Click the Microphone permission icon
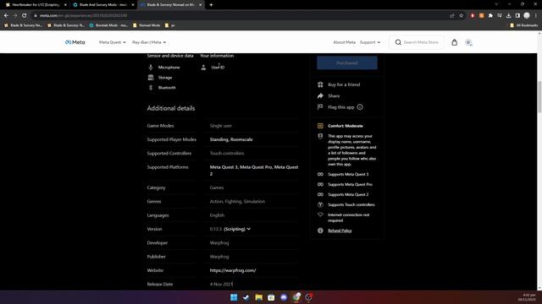The image size is (542, 304). tap(151, 68)
